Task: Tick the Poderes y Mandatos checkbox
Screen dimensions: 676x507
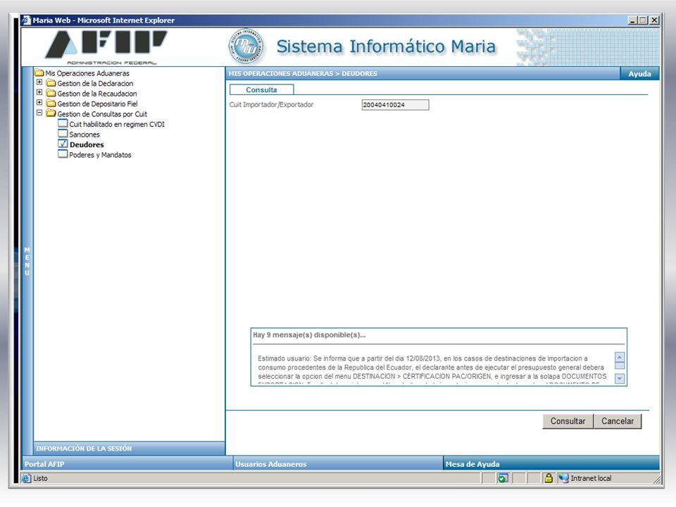Action: [63, 154]
